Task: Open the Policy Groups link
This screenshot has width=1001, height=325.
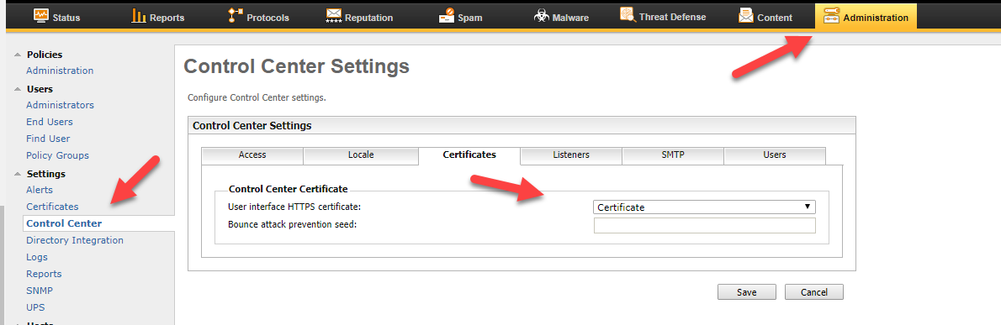Action: [x=57, y=155]
